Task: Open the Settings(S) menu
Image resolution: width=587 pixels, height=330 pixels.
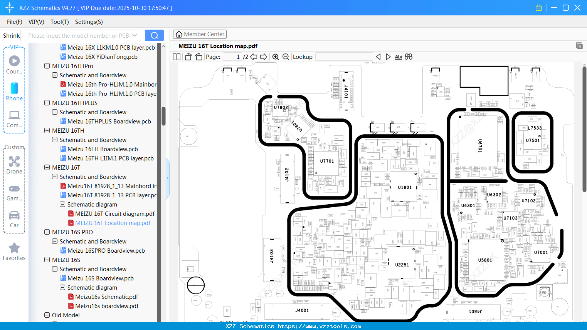Action: 89,22
